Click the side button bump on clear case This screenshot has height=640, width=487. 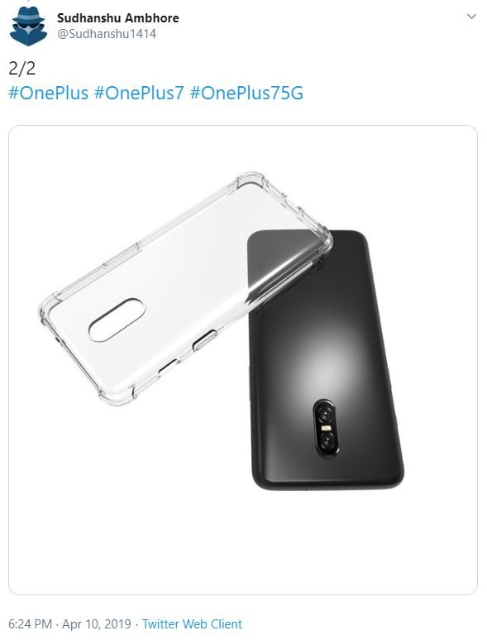click(204, 340)
